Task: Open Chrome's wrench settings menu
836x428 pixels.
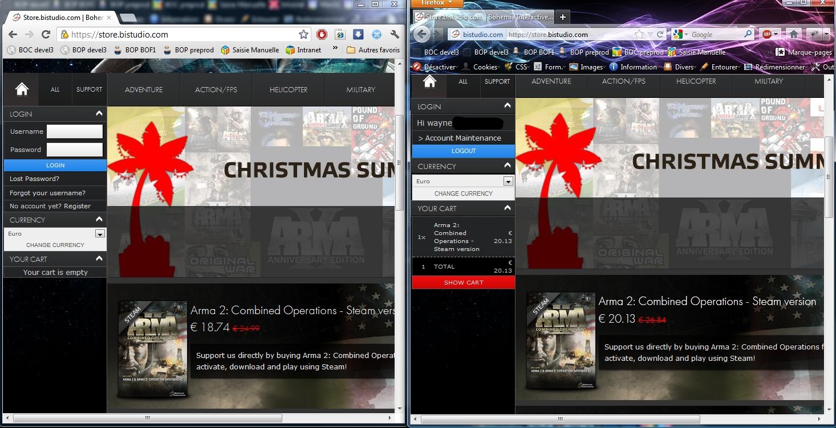Action: tap(395, 34)
